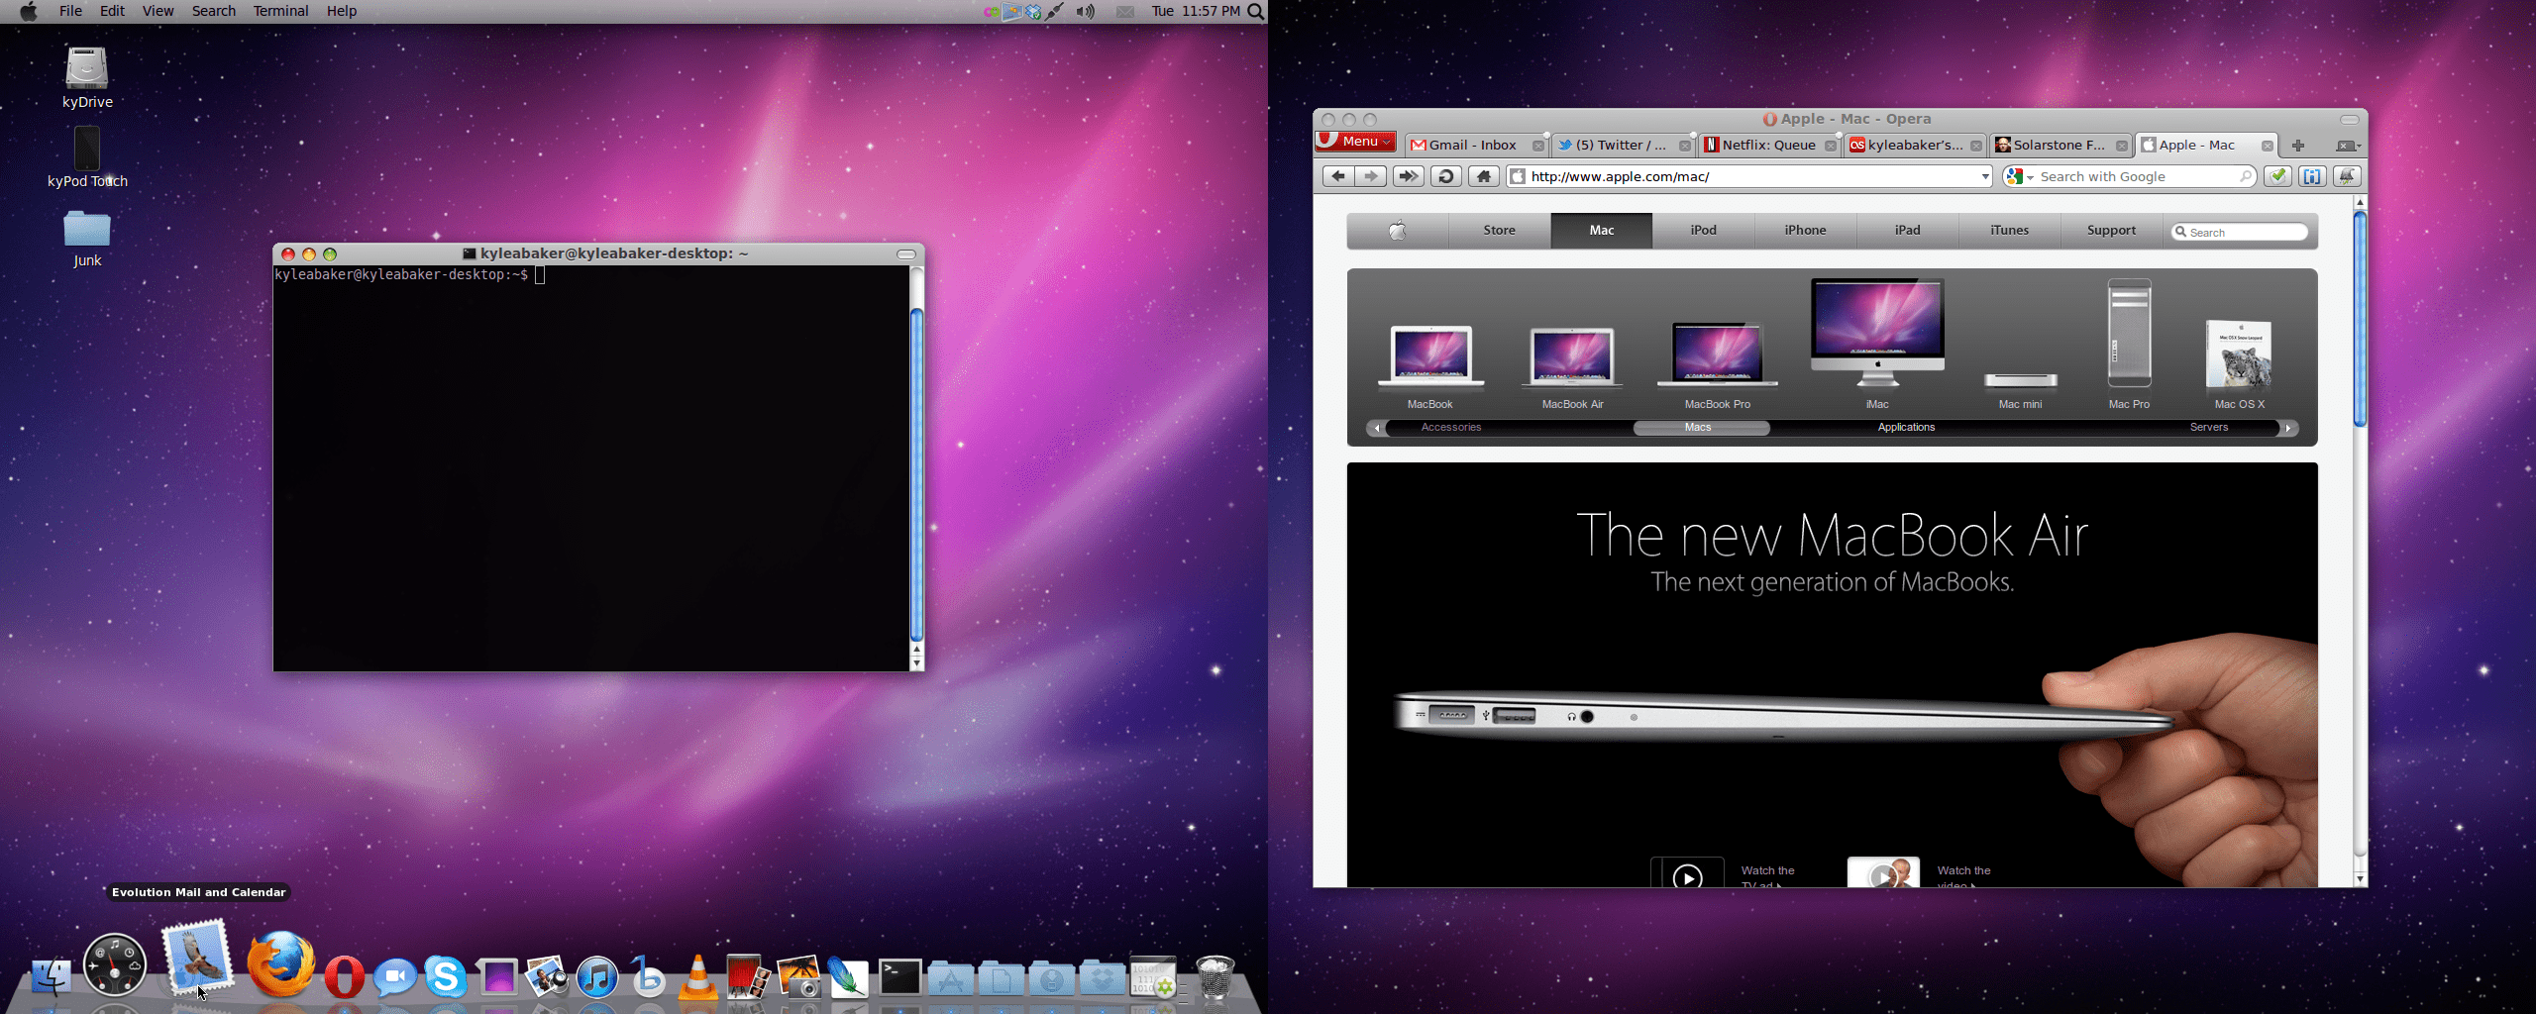
Task: Go to the iPad page on Apple site
Action: [1907, 231]
